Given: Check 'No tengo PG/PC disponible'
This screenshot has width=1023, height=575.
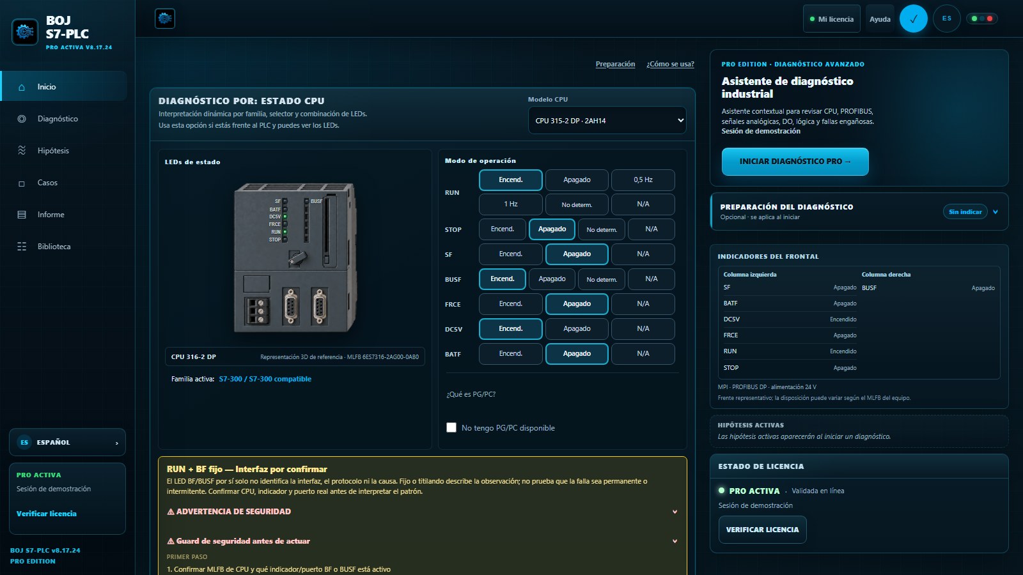Looking at the screenshot, I should coord(451,427).
